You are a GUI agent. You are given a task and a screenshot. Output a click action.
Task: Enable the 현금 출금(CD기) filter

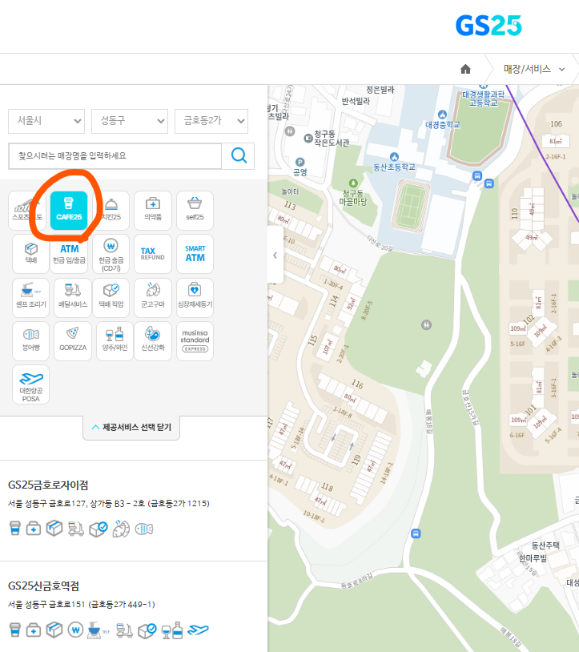(x=111, y=254)
